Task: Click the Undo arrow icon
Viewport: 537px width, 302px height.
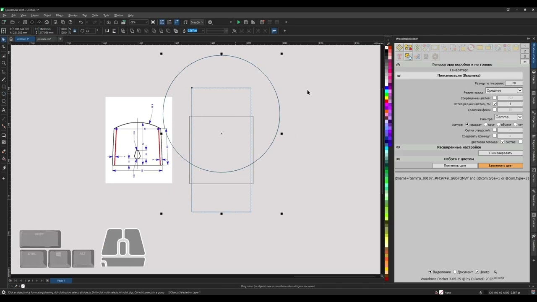Action: tap(81, 22)
